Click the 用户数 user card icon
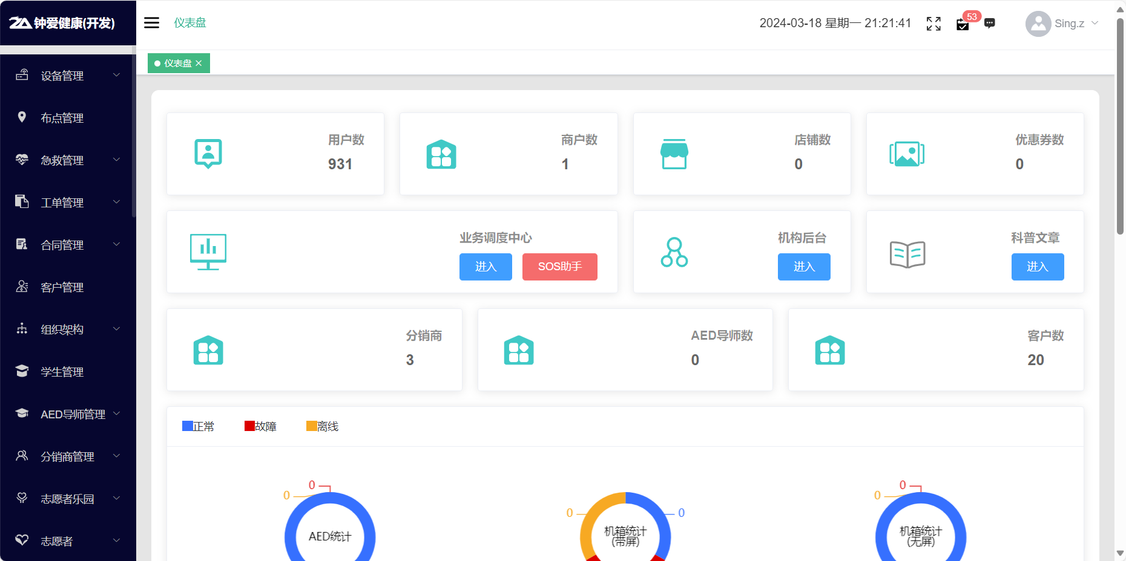Viewport: 1126px width, 561px height. click(208, 154)
